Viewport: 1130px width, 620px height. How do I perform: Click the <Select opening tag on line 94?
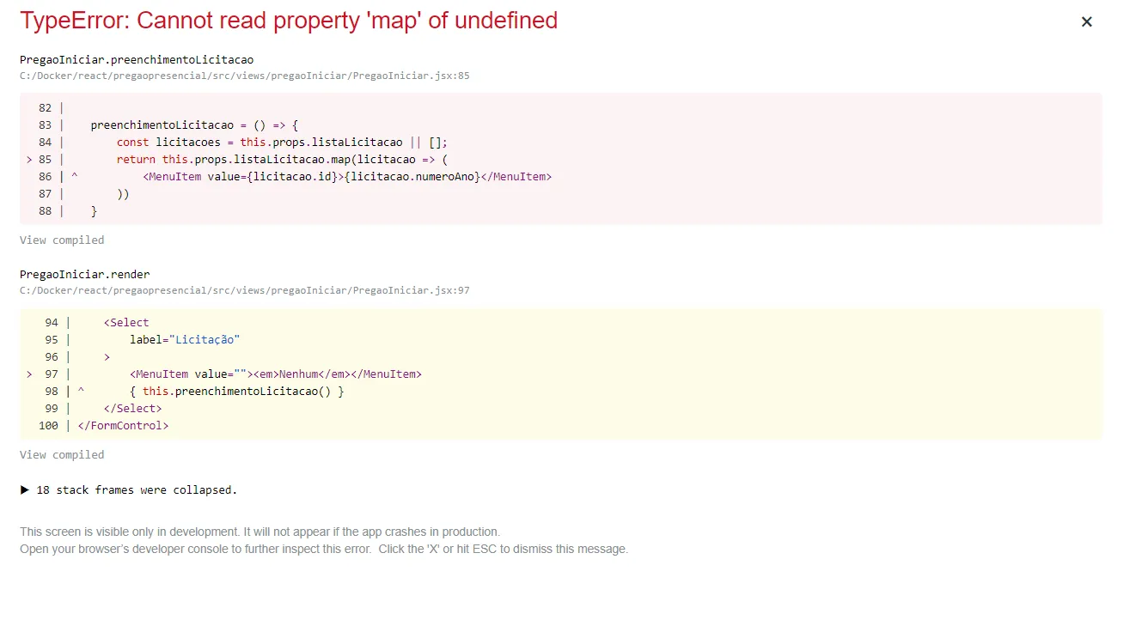click(126, 323)
